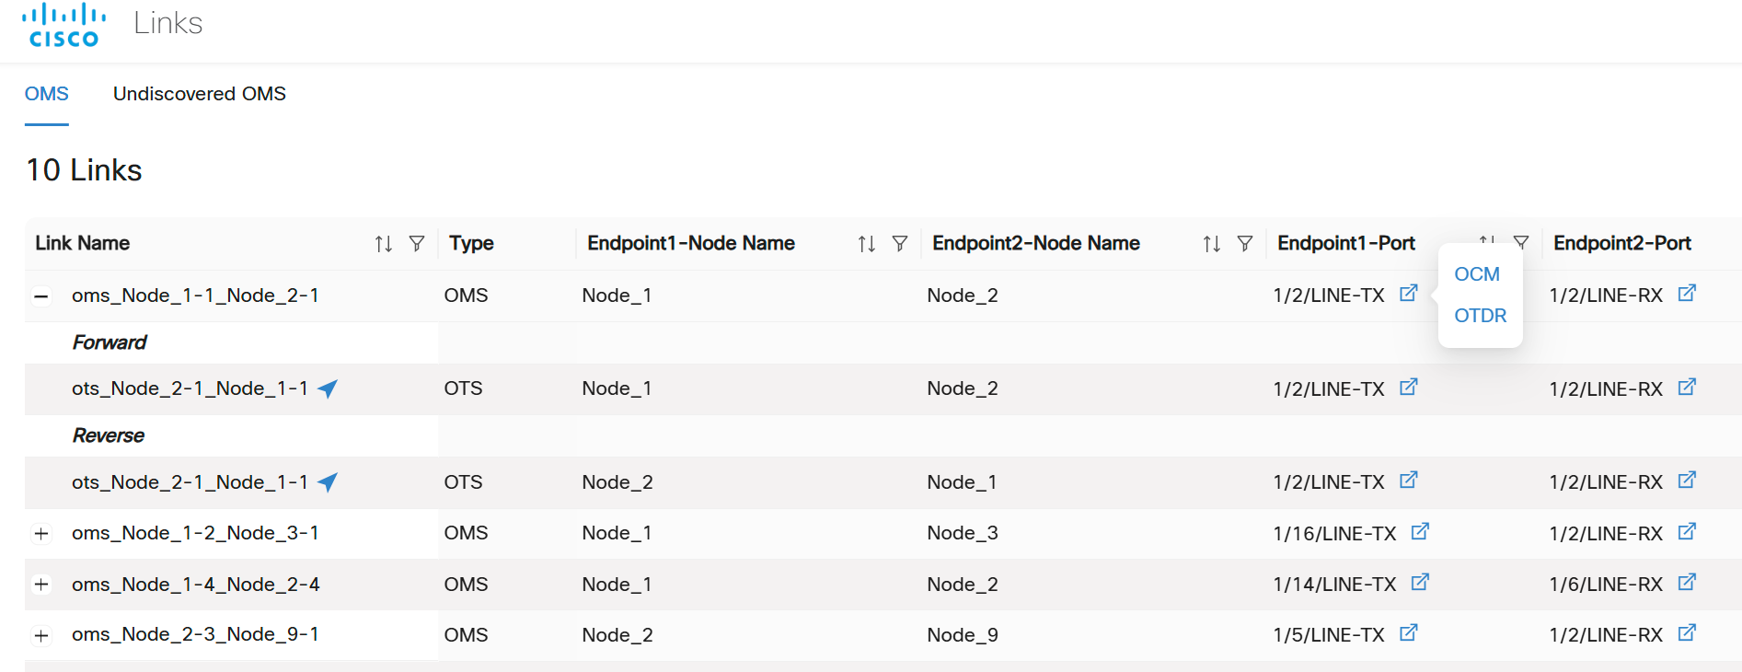This screenshot has height=672, width=1742.
Task: Click 1/14/LINE-TX port text
Action: [x=1335, y=585]
